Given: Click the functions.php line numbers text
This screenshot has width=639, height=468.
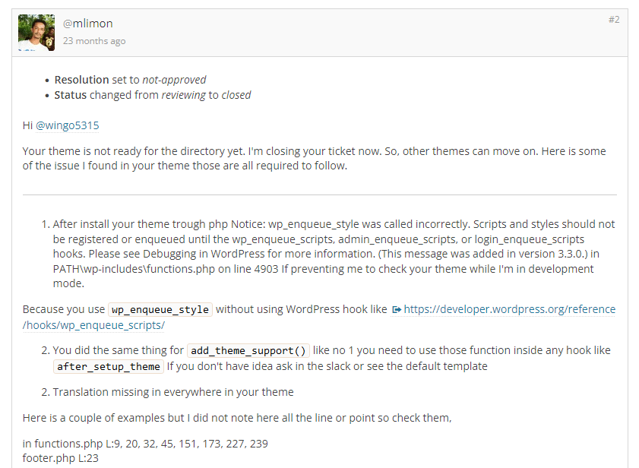Looking at the screenshot, I should pyautogui.click(x=145, y=444).
